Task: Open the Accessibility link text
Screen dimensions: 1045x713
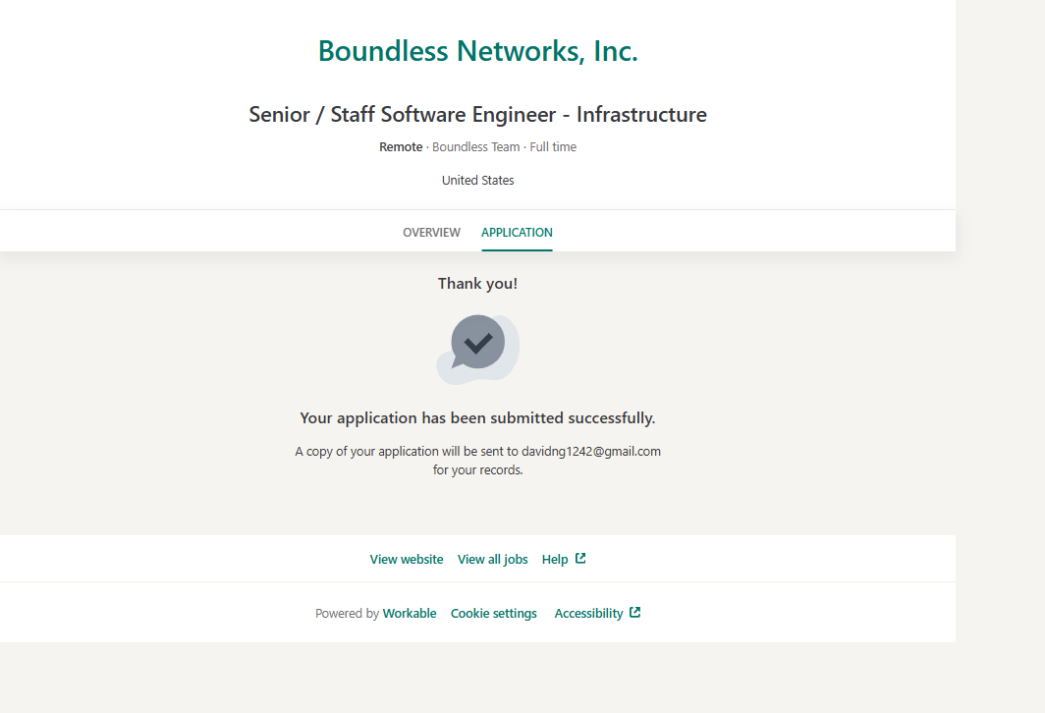Action: click(x=588, y=614)
